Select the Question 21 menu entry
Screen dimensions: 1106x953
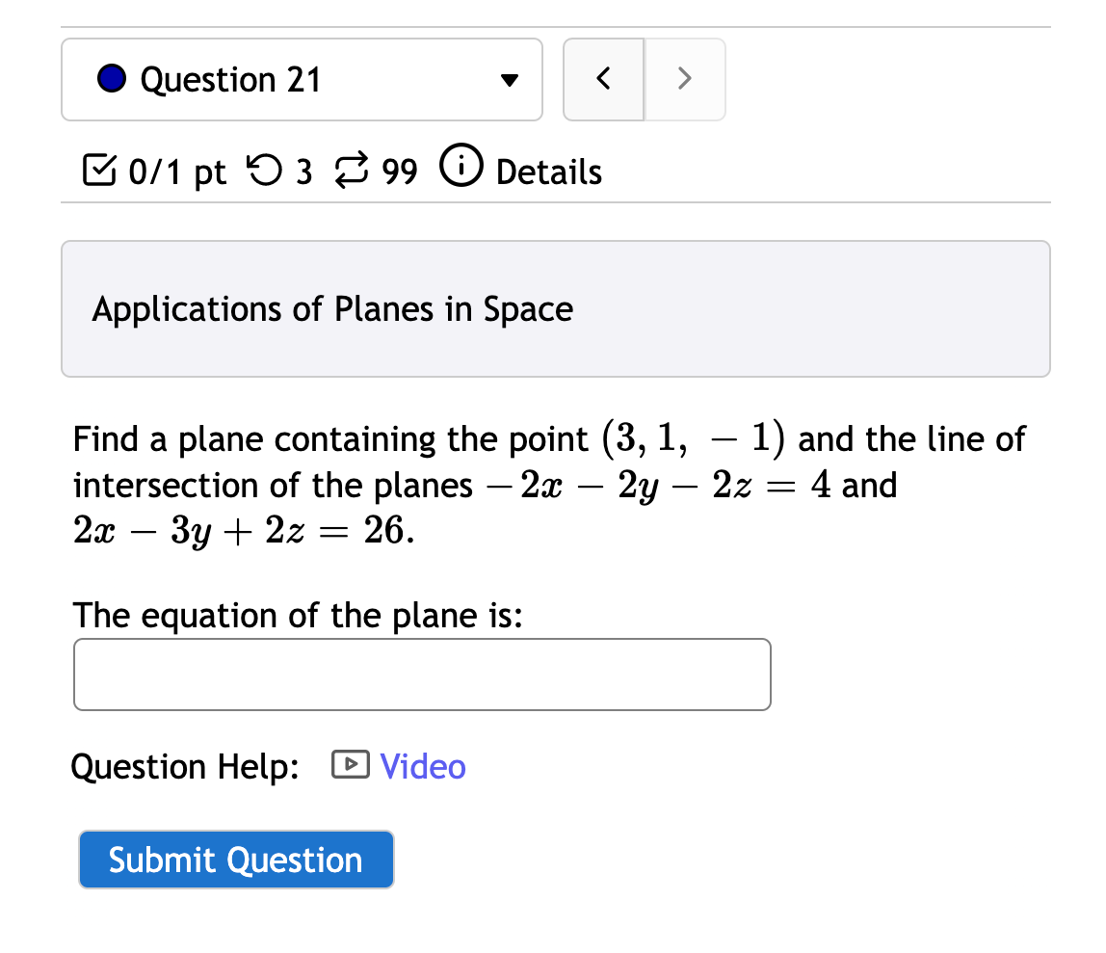click(230, 79)
